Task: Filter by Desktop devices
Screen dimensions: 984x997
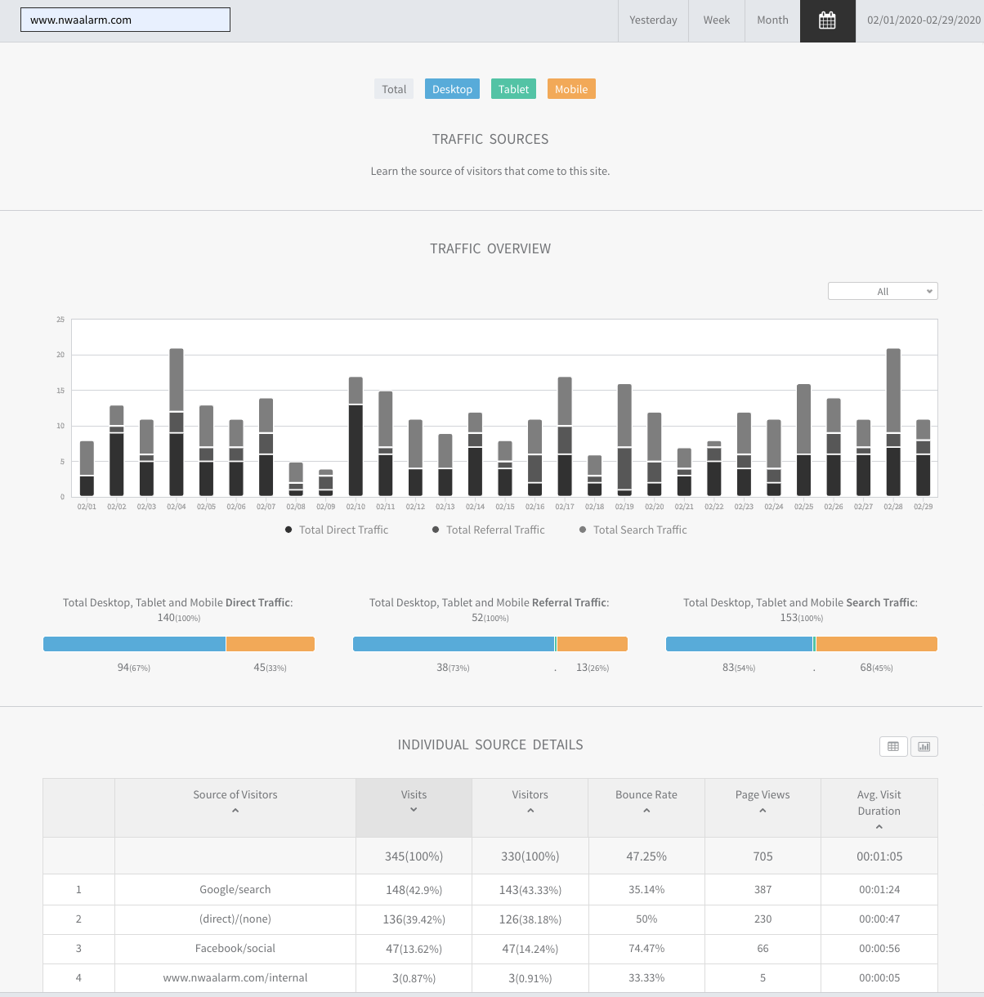Action: pos(452,89)
